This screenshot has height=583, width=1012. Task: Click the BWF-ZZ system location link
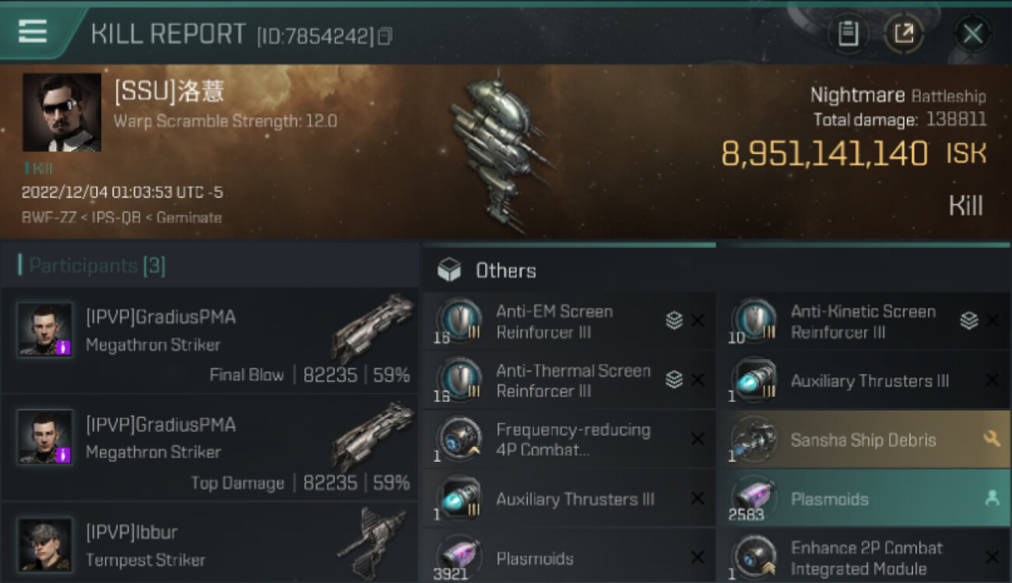tap(49, 218)
